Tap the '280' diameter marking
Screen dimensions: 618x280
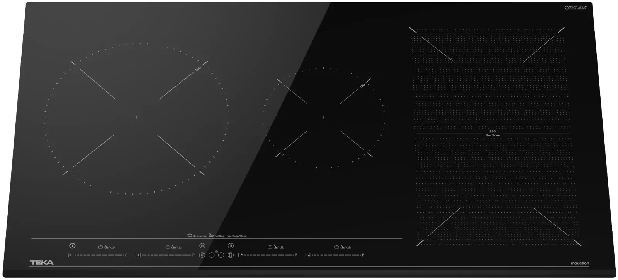pyautogui.click(x=198, y=69)
